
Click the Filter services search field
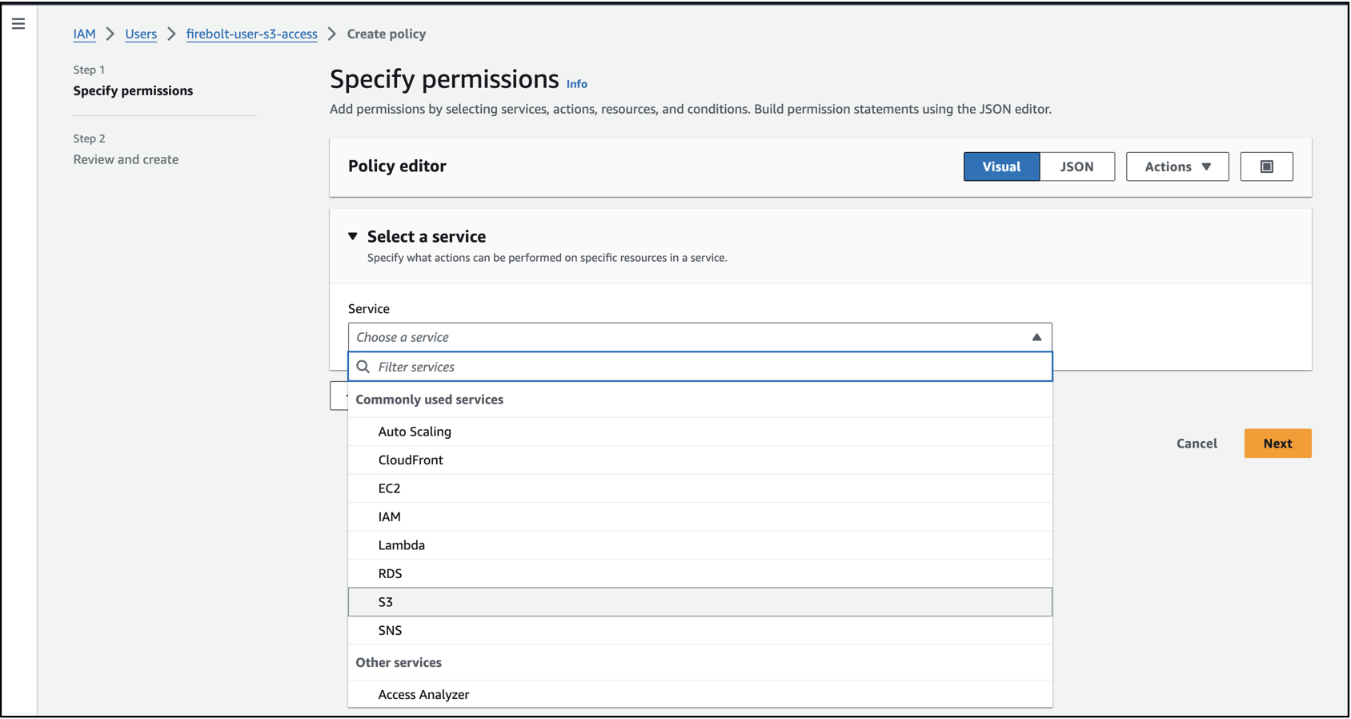704,367
